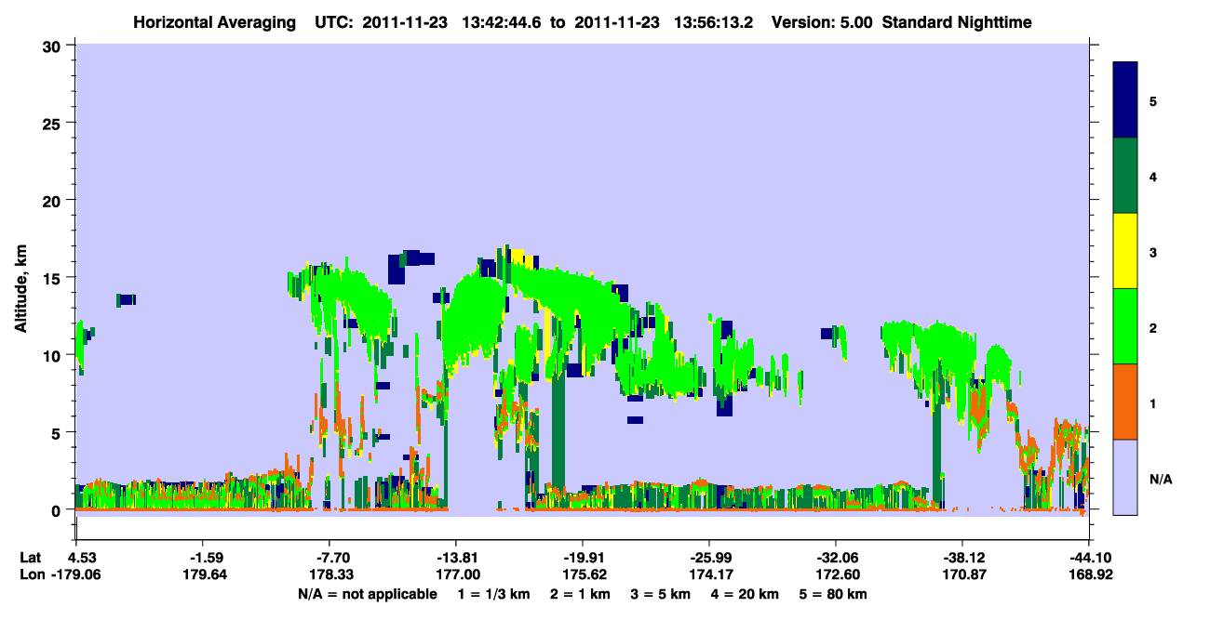Click the lavender N/A colorbar segment
Image resolution: width=1210 pixels, height=620 pixels.
[x=1125, y=477]
